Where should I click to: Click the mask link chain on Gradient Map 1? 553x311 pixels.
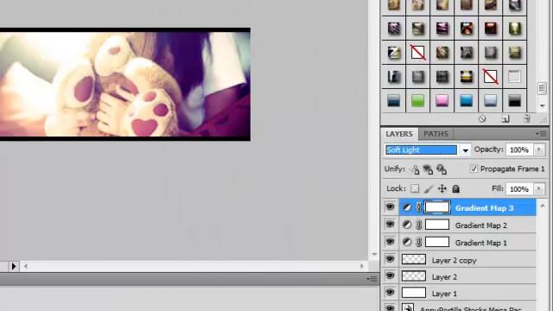[418, 242]
